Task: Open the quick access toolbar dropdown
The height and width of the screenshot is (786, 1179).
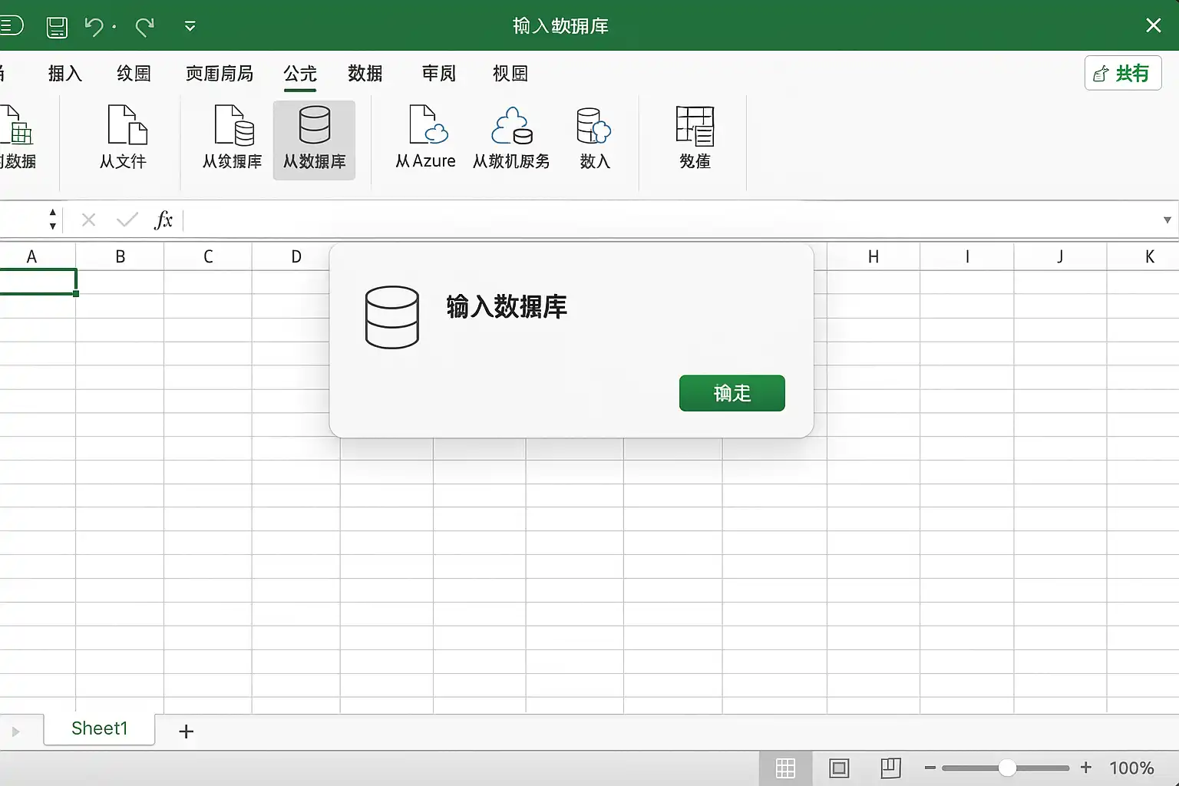Action: (190, 27)
